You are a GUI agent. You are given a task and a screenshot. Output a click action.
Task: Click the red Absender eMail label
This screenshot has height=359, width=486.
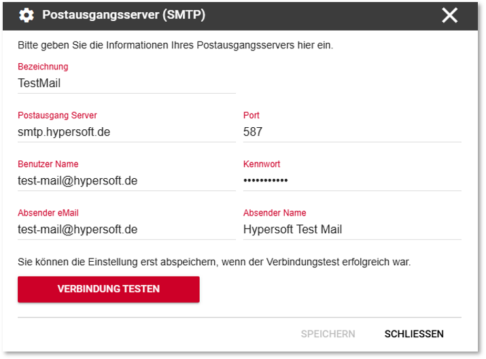pos(48,213)
